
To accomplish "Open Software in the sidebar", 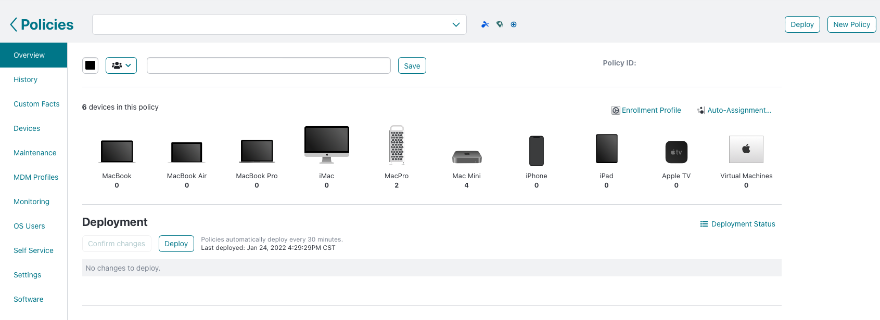I will pos(29,299).
